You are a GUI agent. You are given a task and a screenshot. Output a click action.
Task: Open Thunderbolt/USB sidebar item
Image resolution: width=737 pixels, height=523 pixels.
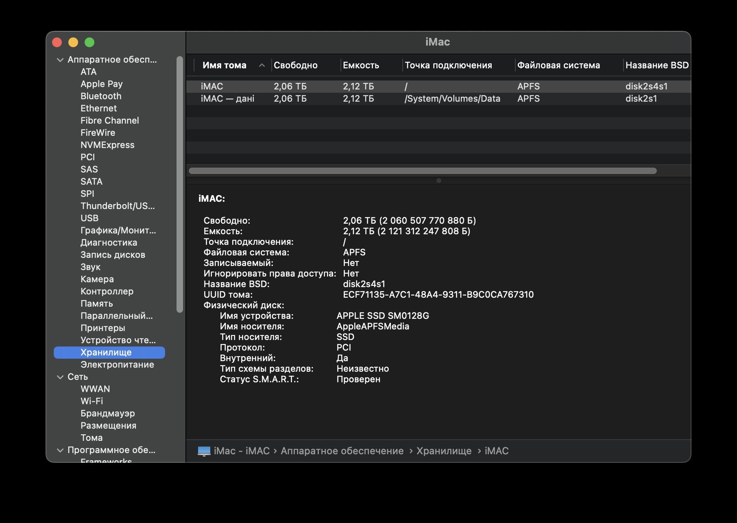point(118,206)
